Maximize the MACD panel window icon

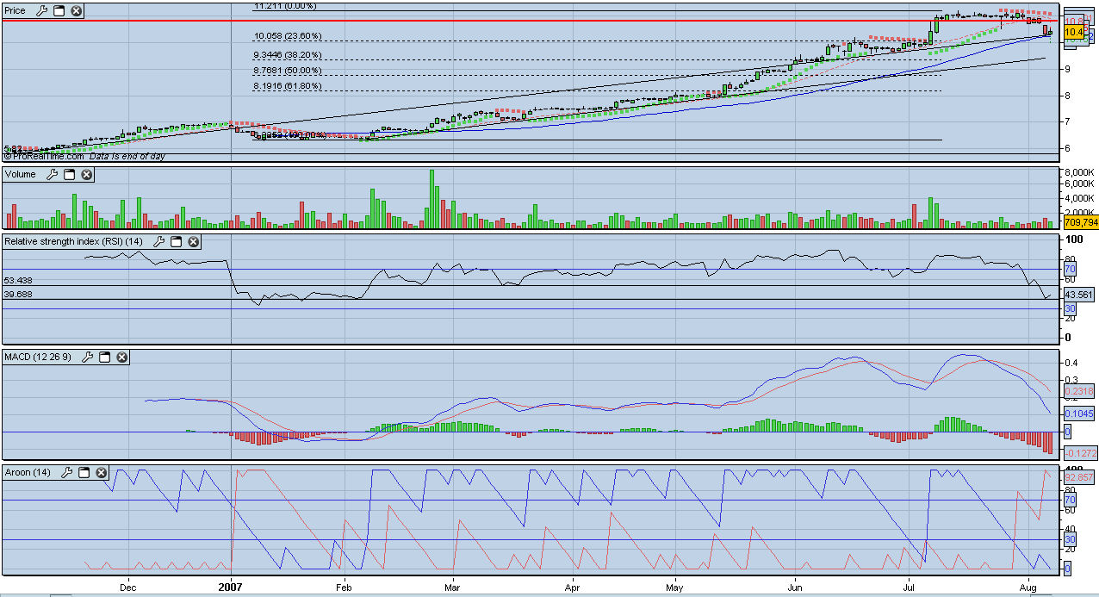coord(104,357)
